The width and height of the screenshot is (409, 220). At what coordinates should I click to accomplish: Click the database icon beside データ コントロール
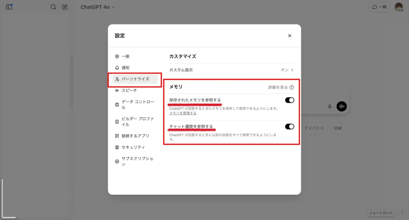coord(117,105)
